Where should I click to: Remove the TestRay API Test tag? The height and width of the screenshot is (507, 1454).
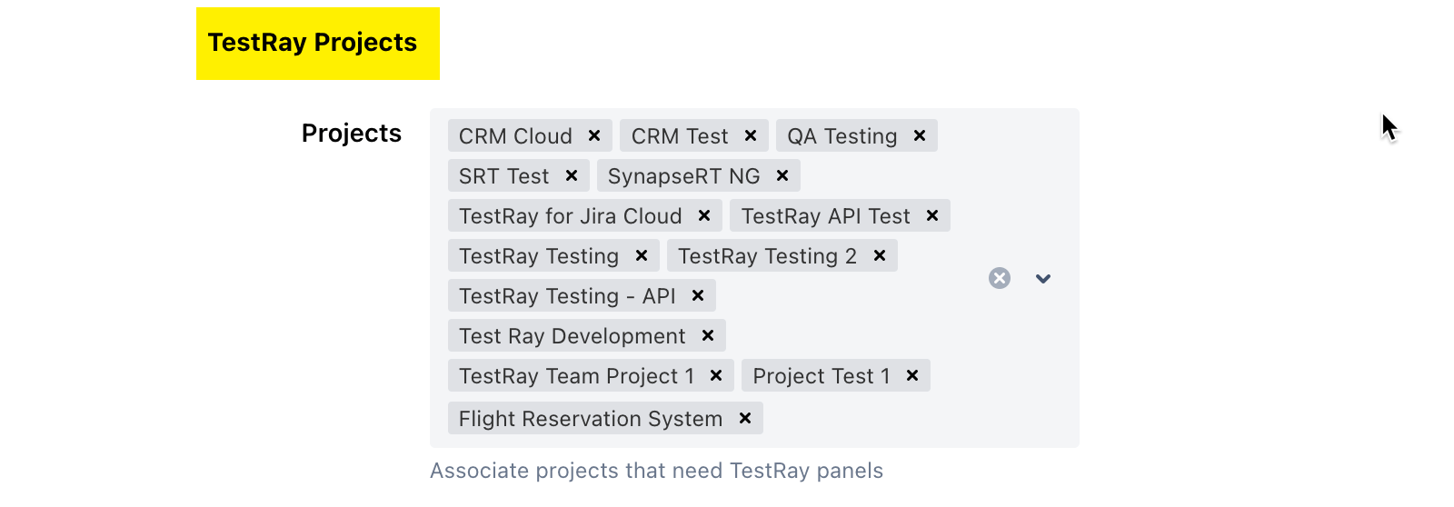[x=932, y=215]
